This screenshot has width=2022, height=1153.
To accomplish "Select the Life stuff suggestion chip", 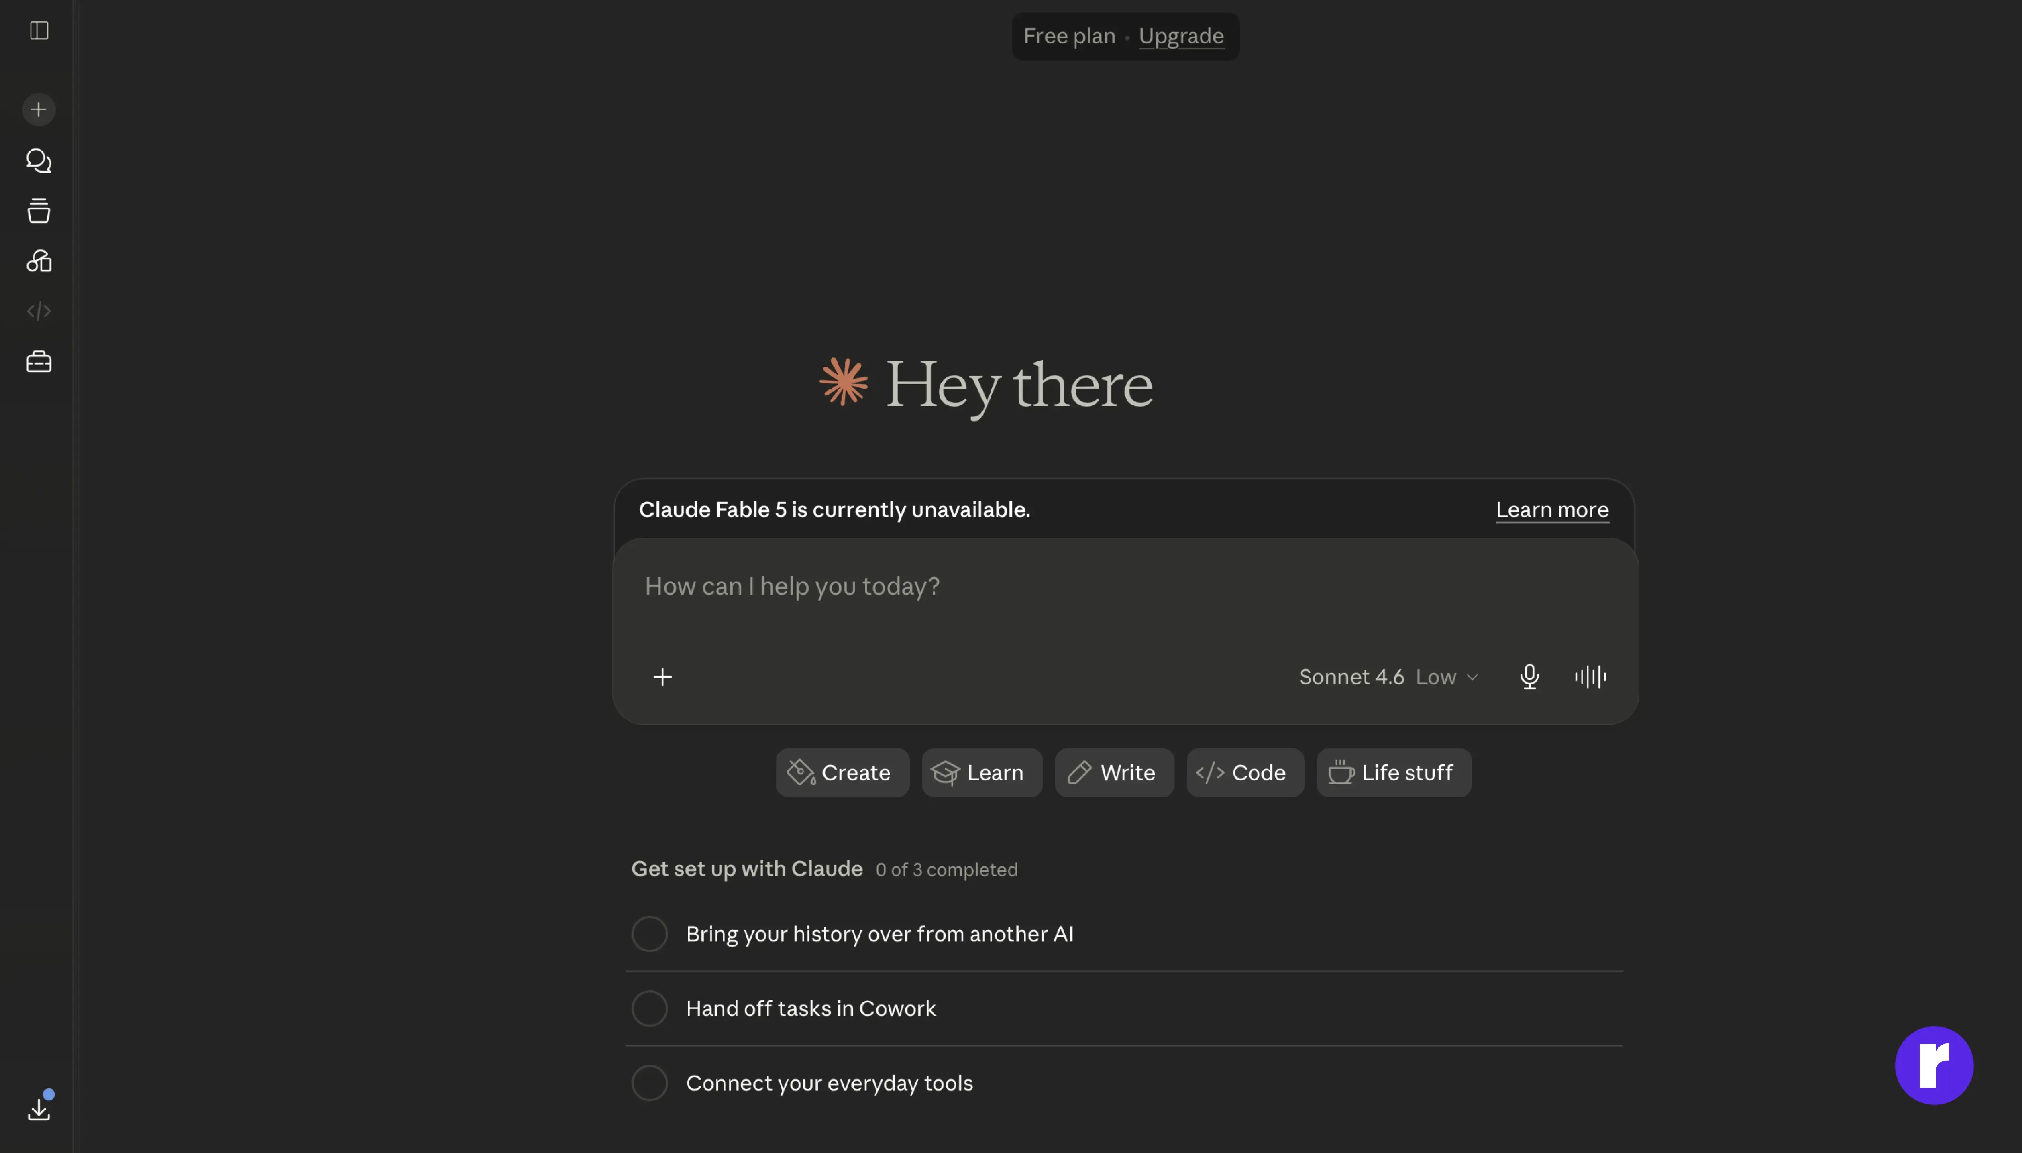I will coord(1394,773).
